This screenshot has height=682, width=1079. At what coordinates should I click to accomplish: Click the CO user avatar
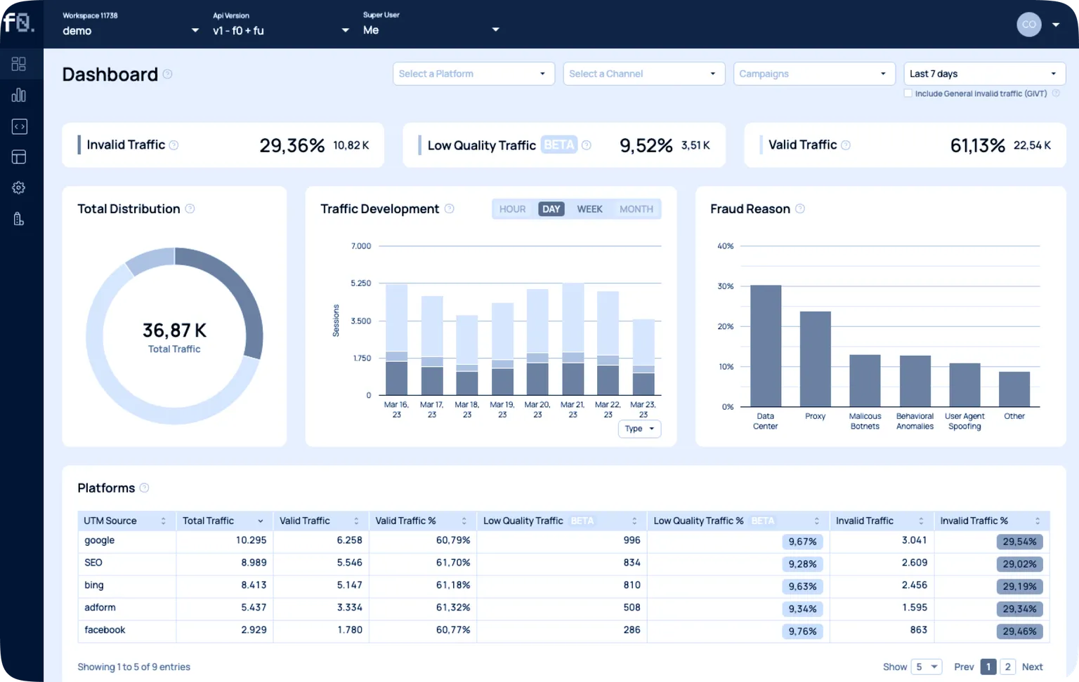1028,25
